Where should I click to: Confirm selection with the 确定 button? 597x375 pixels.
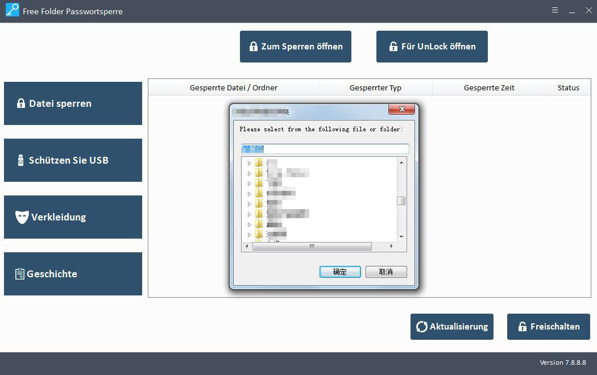pos(340,272)
